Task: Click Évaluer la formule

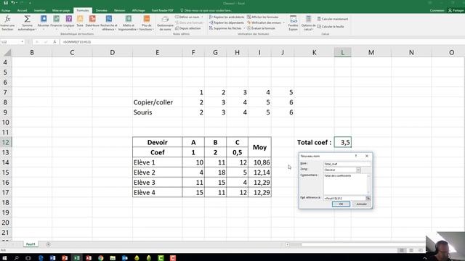Action: 262,28
